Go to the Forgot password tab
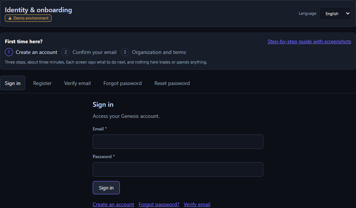The height and width of the screenshot is (208, 356). pos(122,83)
